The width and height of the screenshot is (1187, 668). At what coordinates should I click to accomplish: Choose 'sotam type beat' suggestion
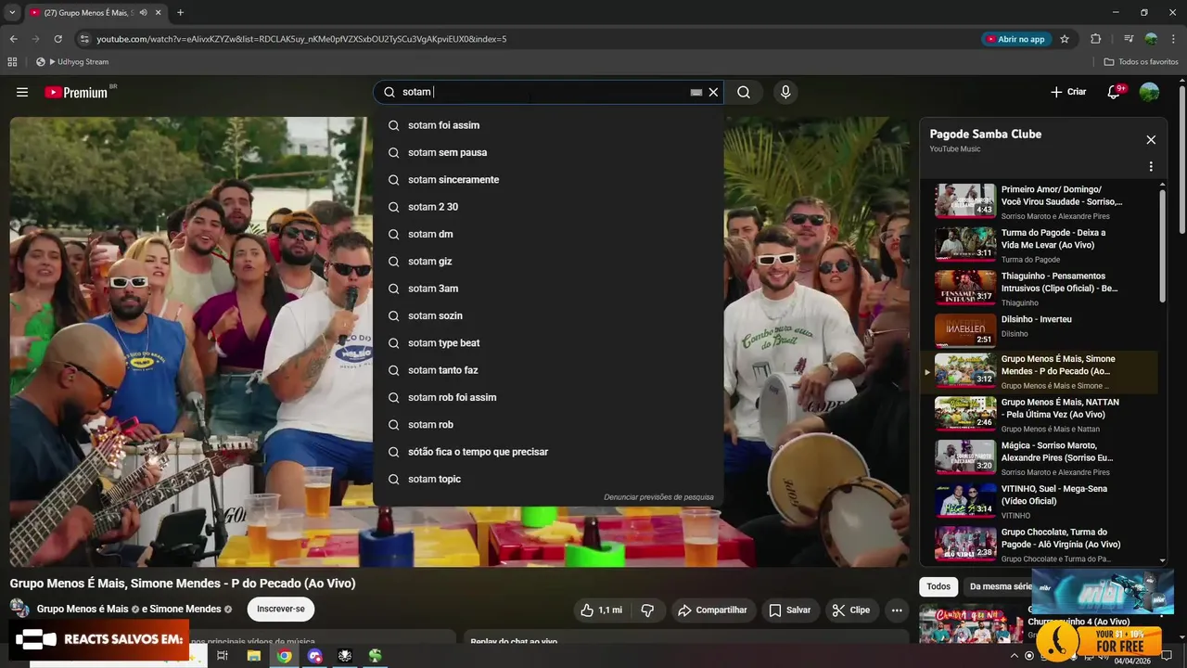click(548, 343)
